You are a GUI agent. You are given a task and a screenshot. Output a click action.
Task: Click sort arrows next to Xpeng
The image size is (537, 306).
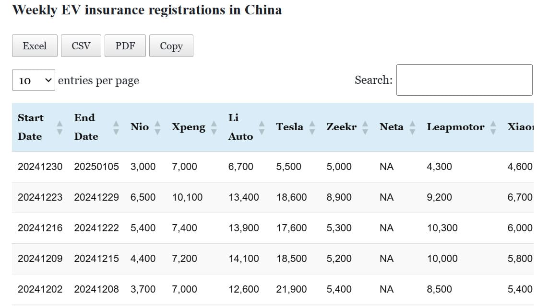214,127
